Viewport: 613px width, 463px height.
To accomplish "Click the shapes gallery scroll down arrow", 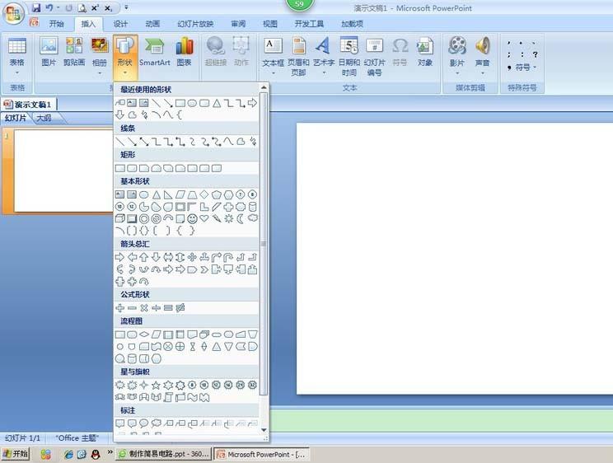I will pyautogui.click(x=264, y=429).
